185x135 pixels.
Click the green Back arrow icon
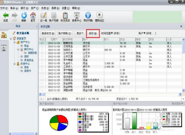[x=6, y=15]
